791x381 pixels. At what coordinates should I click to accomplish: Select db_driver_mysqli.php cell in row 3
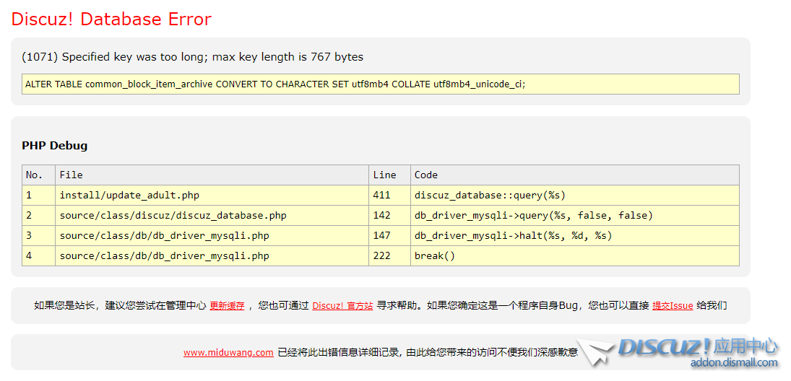click(212, 235)
